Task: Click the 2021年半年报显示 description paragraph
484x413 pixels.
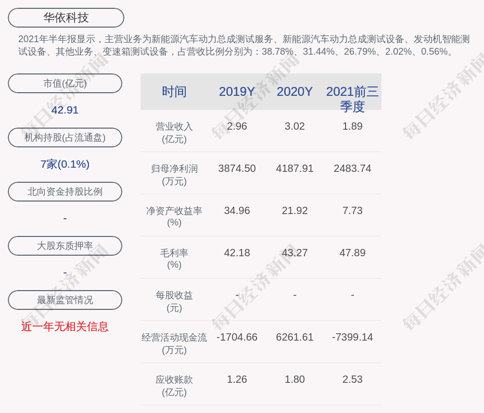Action: 244,45
